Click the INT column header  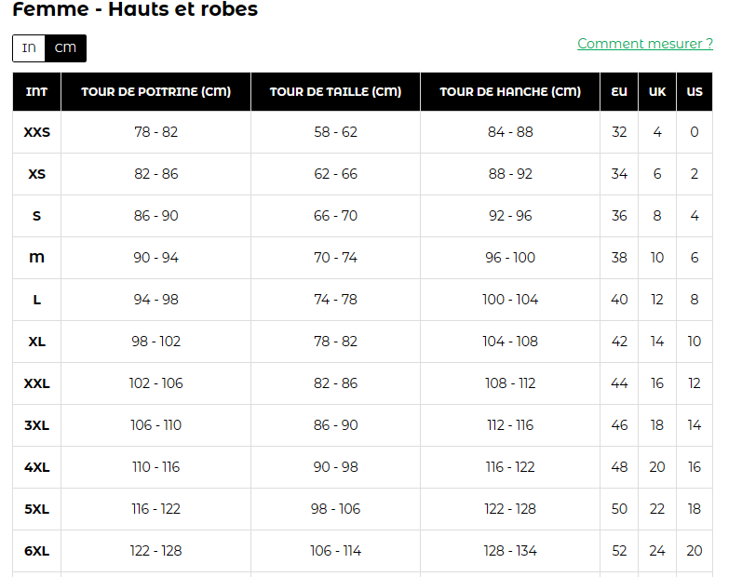[37, 92]
